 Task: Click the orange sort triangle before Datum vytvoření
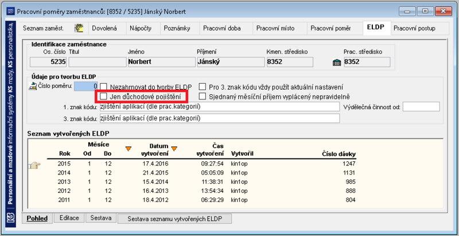coord(128,149)
